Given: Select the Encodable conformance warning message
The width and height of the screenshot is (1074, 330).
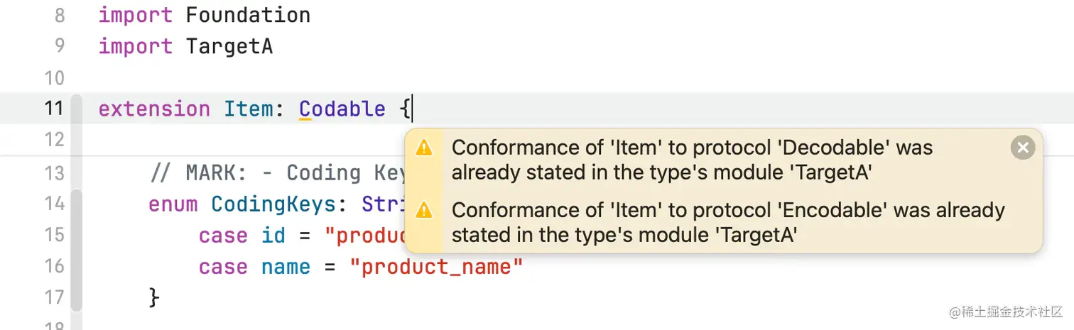Looking at the screenshot, I should [729, 222].
